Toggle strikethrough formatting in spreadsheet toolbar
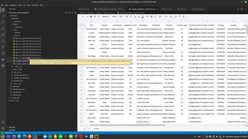The height and width of the screenshot is (139, 248). (x=139, y=17)
